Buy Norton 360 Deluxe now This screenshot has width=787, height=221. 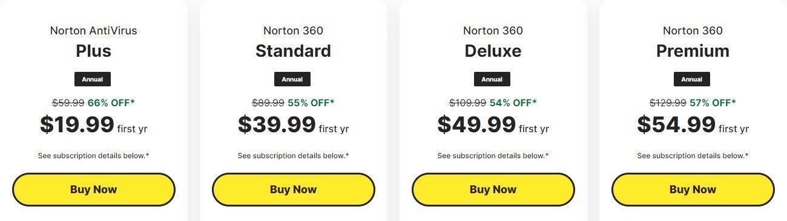coord(493,190)
